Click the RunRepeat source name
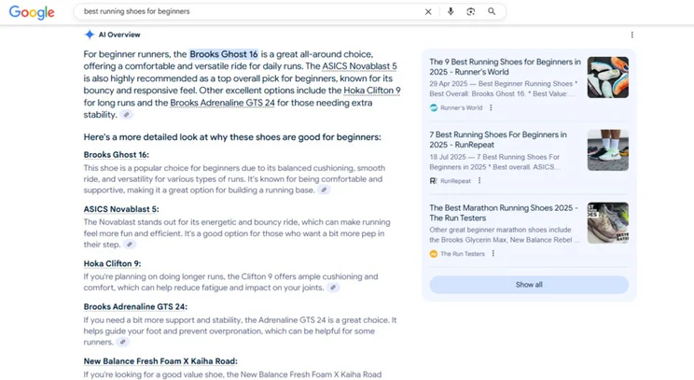This screenshot has height=380, width=694. coord(455,181)
